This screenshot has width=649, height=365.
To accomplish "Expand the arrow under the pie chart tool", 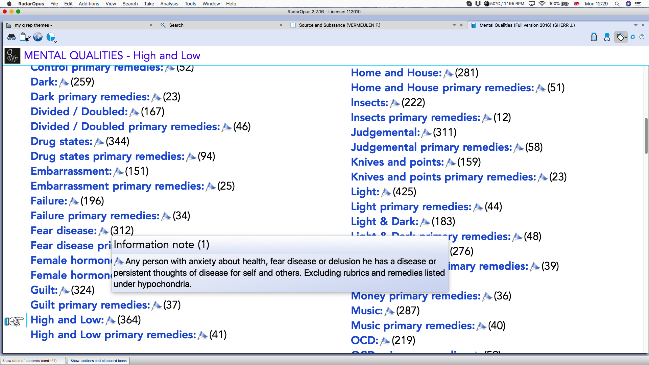I will [55, 42].
